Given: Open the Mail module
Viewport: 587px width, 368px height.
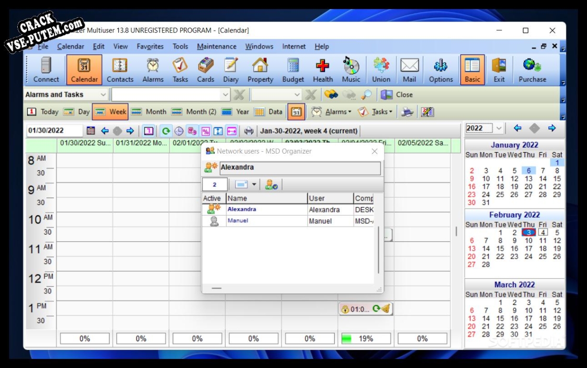Looking at the screenshot, I should (409, 70).
